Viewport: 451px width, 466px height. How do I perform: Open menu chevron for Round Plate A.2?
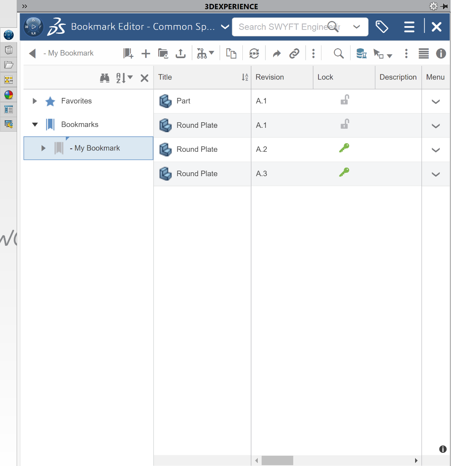pos(436,150)
